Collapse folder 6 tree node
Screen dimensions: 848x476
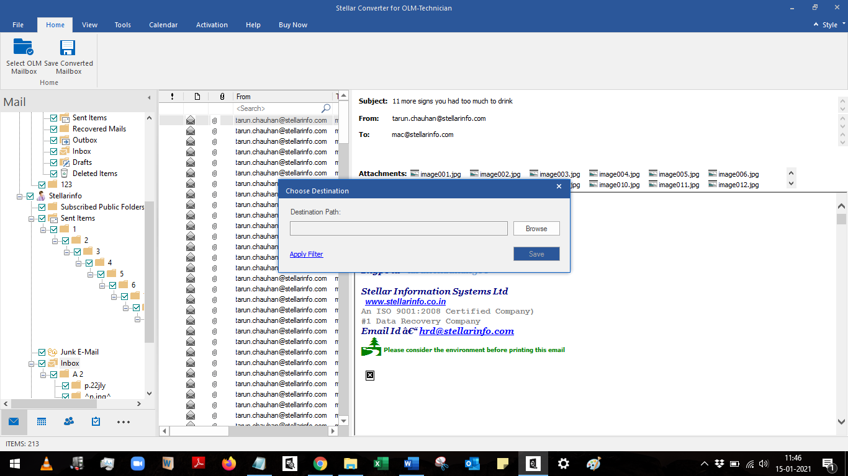(x=102, y=285)
